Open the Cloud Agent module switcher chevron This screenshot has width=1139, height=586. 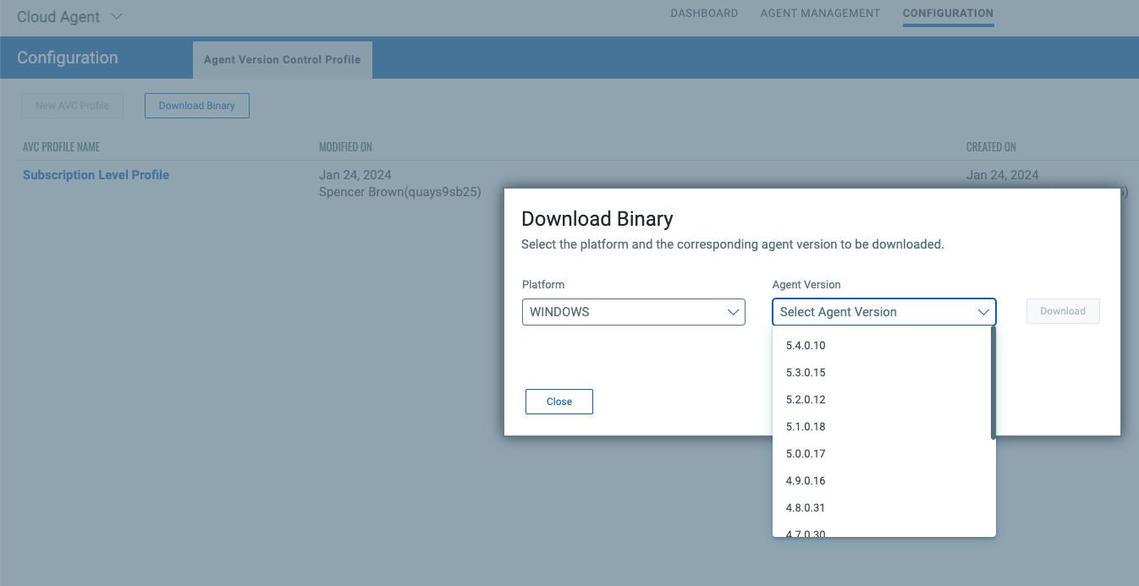117,17
